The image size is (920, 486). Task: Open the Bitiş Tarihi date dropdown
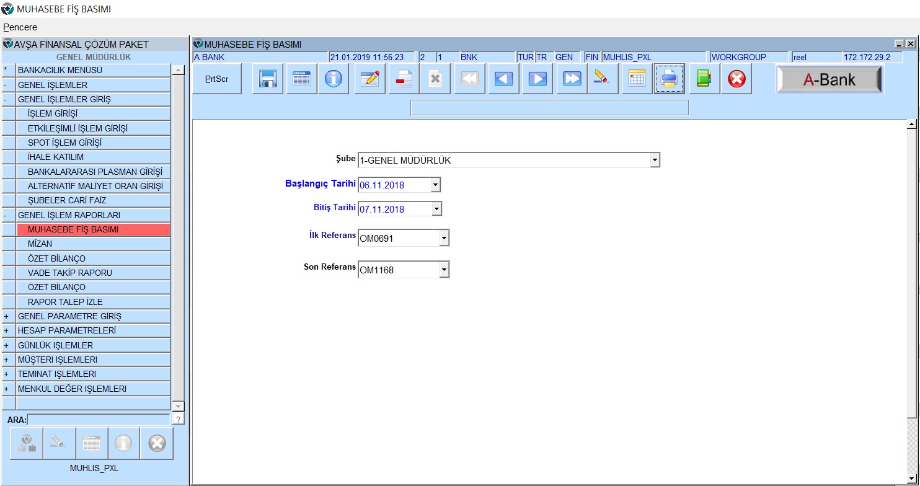pos(437,209)
